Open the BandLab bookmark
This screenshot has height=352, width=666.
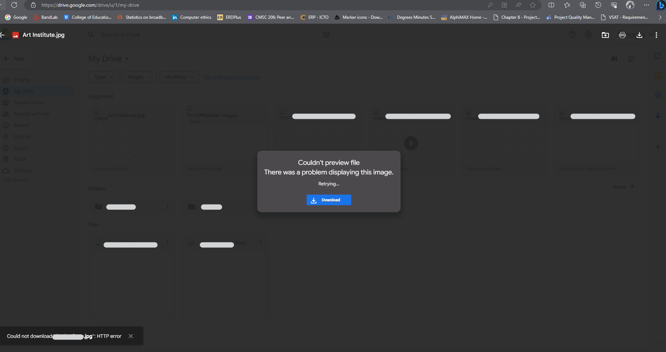(45, 17)
